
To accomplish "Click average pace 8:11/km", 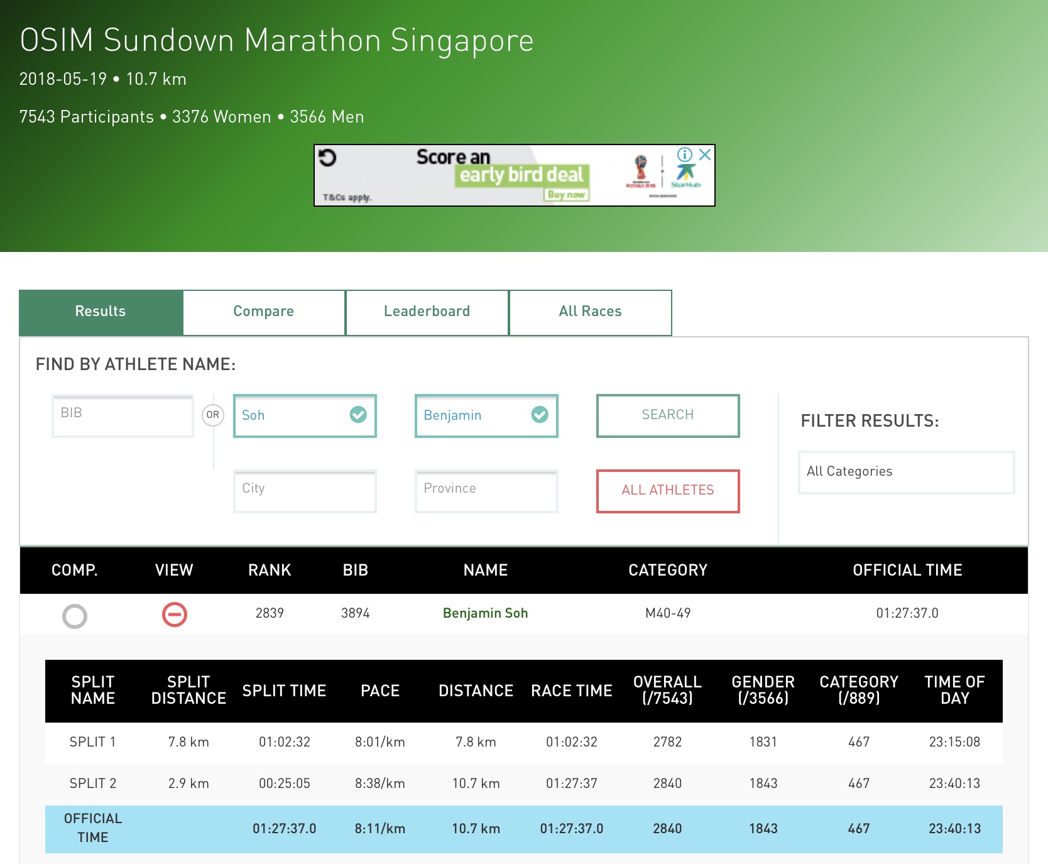I will click(x=380, y=829).
